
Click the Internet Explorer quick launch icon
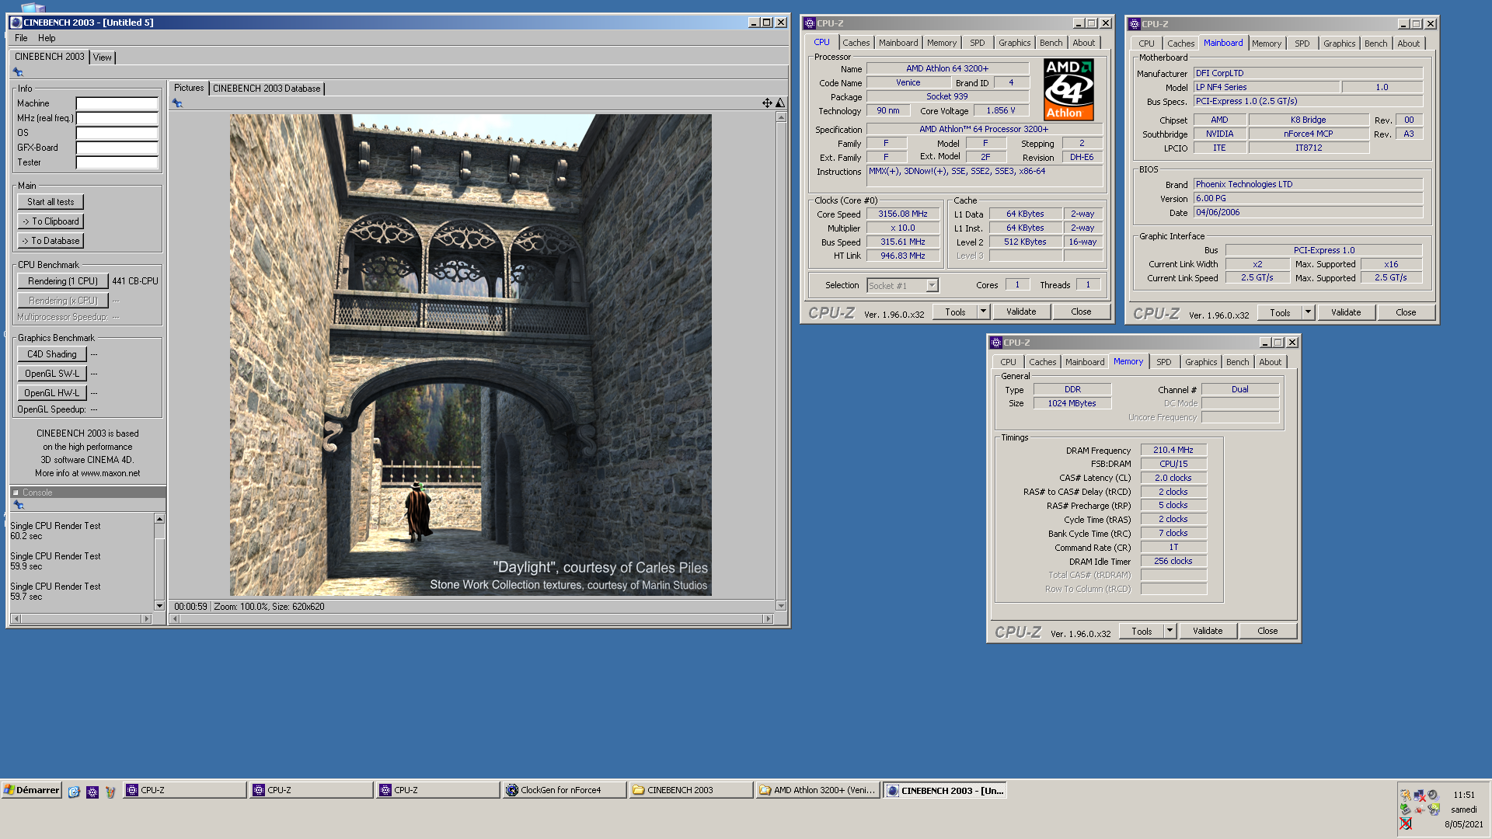point(74,792)
